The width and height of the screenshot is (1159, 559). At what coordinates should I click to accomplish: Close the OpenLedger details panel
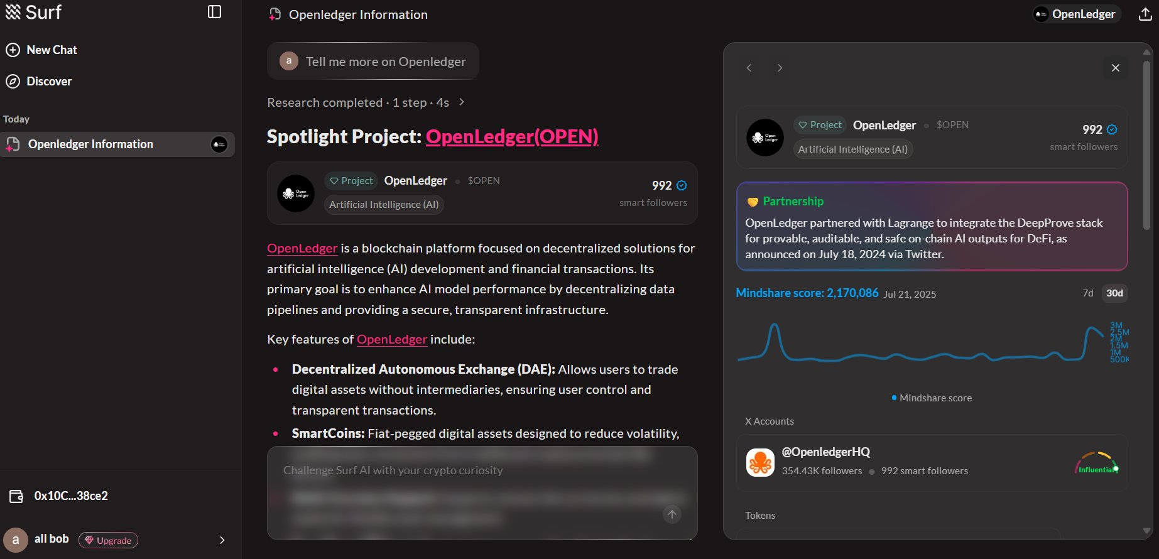[1115, 68]
